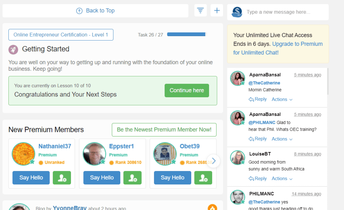Open Actions dropdown on AparnaBansal's Mornin Catherine message
The width and height of the screenshot is (344, 210).
282,99
